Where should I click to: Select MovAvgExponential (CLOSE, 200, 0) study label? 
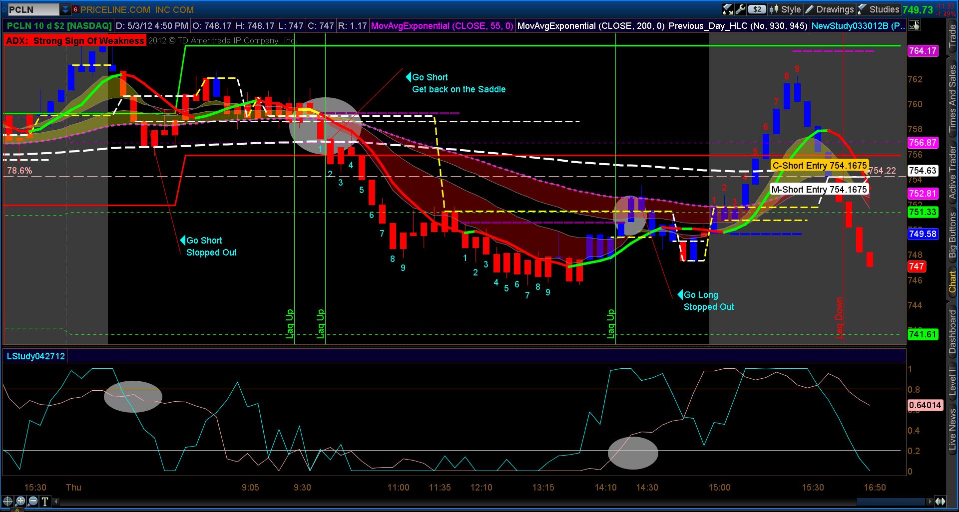pyautogui.click(x=591, y=25)
